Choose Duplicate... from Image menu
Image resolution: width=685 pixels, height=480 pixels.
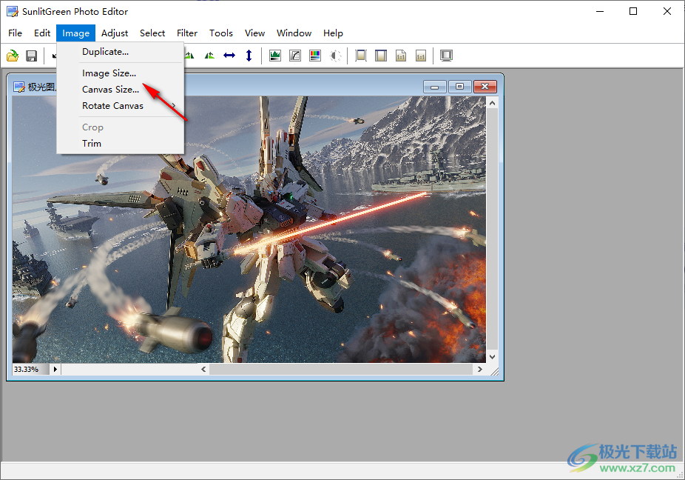click(120, 52)
